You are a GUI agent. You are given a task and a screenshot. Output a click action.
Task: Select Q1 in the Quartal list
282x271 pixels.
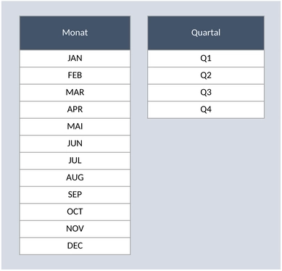click(x=206, y=59)
